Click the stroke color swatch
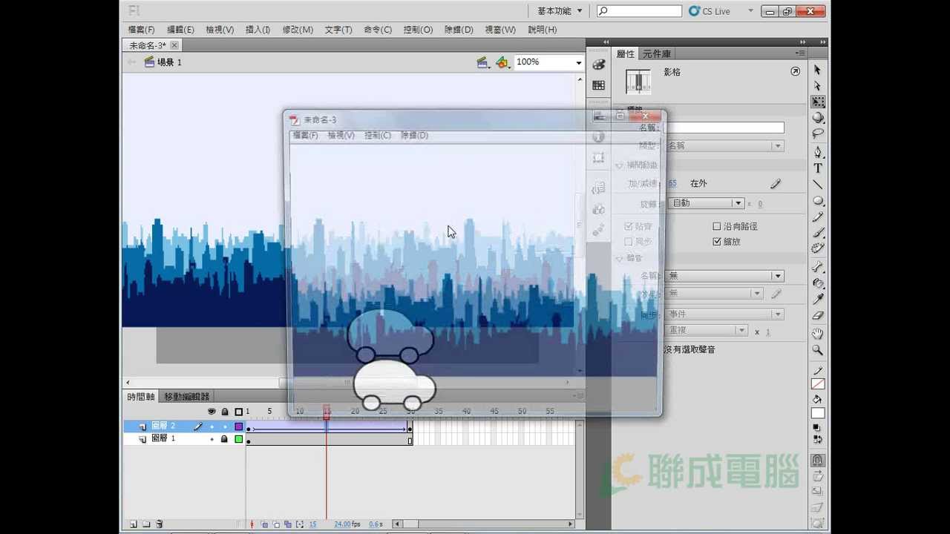This screenshot has height=534, width=950. [x=817, y=384]
